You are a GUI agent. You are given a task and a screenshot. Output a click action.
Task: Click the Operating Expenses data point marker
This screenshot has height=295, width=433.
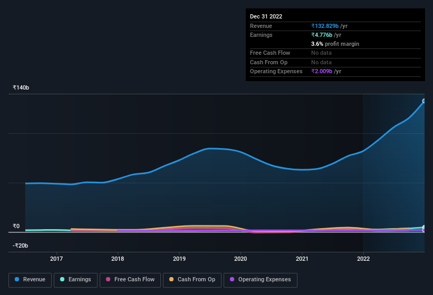pyautogui.click(x=424, y=230)
